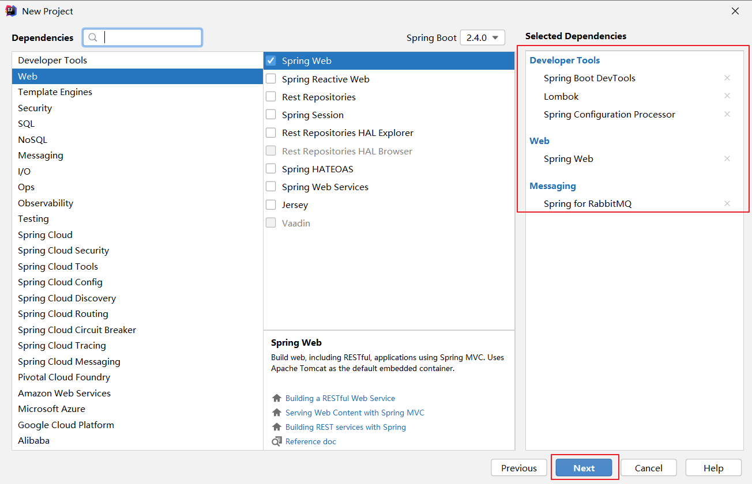This screenshot has width=752, height=484.
Task: Open the Ops category
Action: point(137,187)
